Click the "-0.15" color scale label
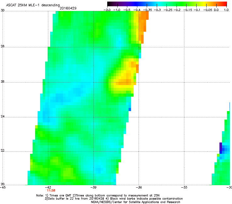Screen dimensions: 232x204 pos(188,10)
